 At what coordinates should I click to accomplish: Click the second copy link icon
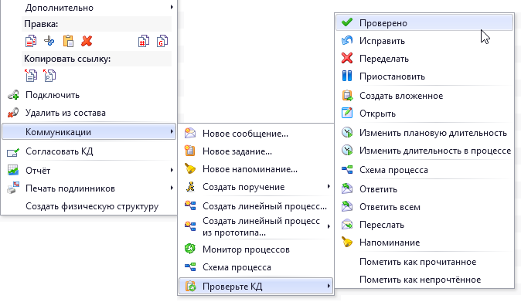(x=49, y=76)
